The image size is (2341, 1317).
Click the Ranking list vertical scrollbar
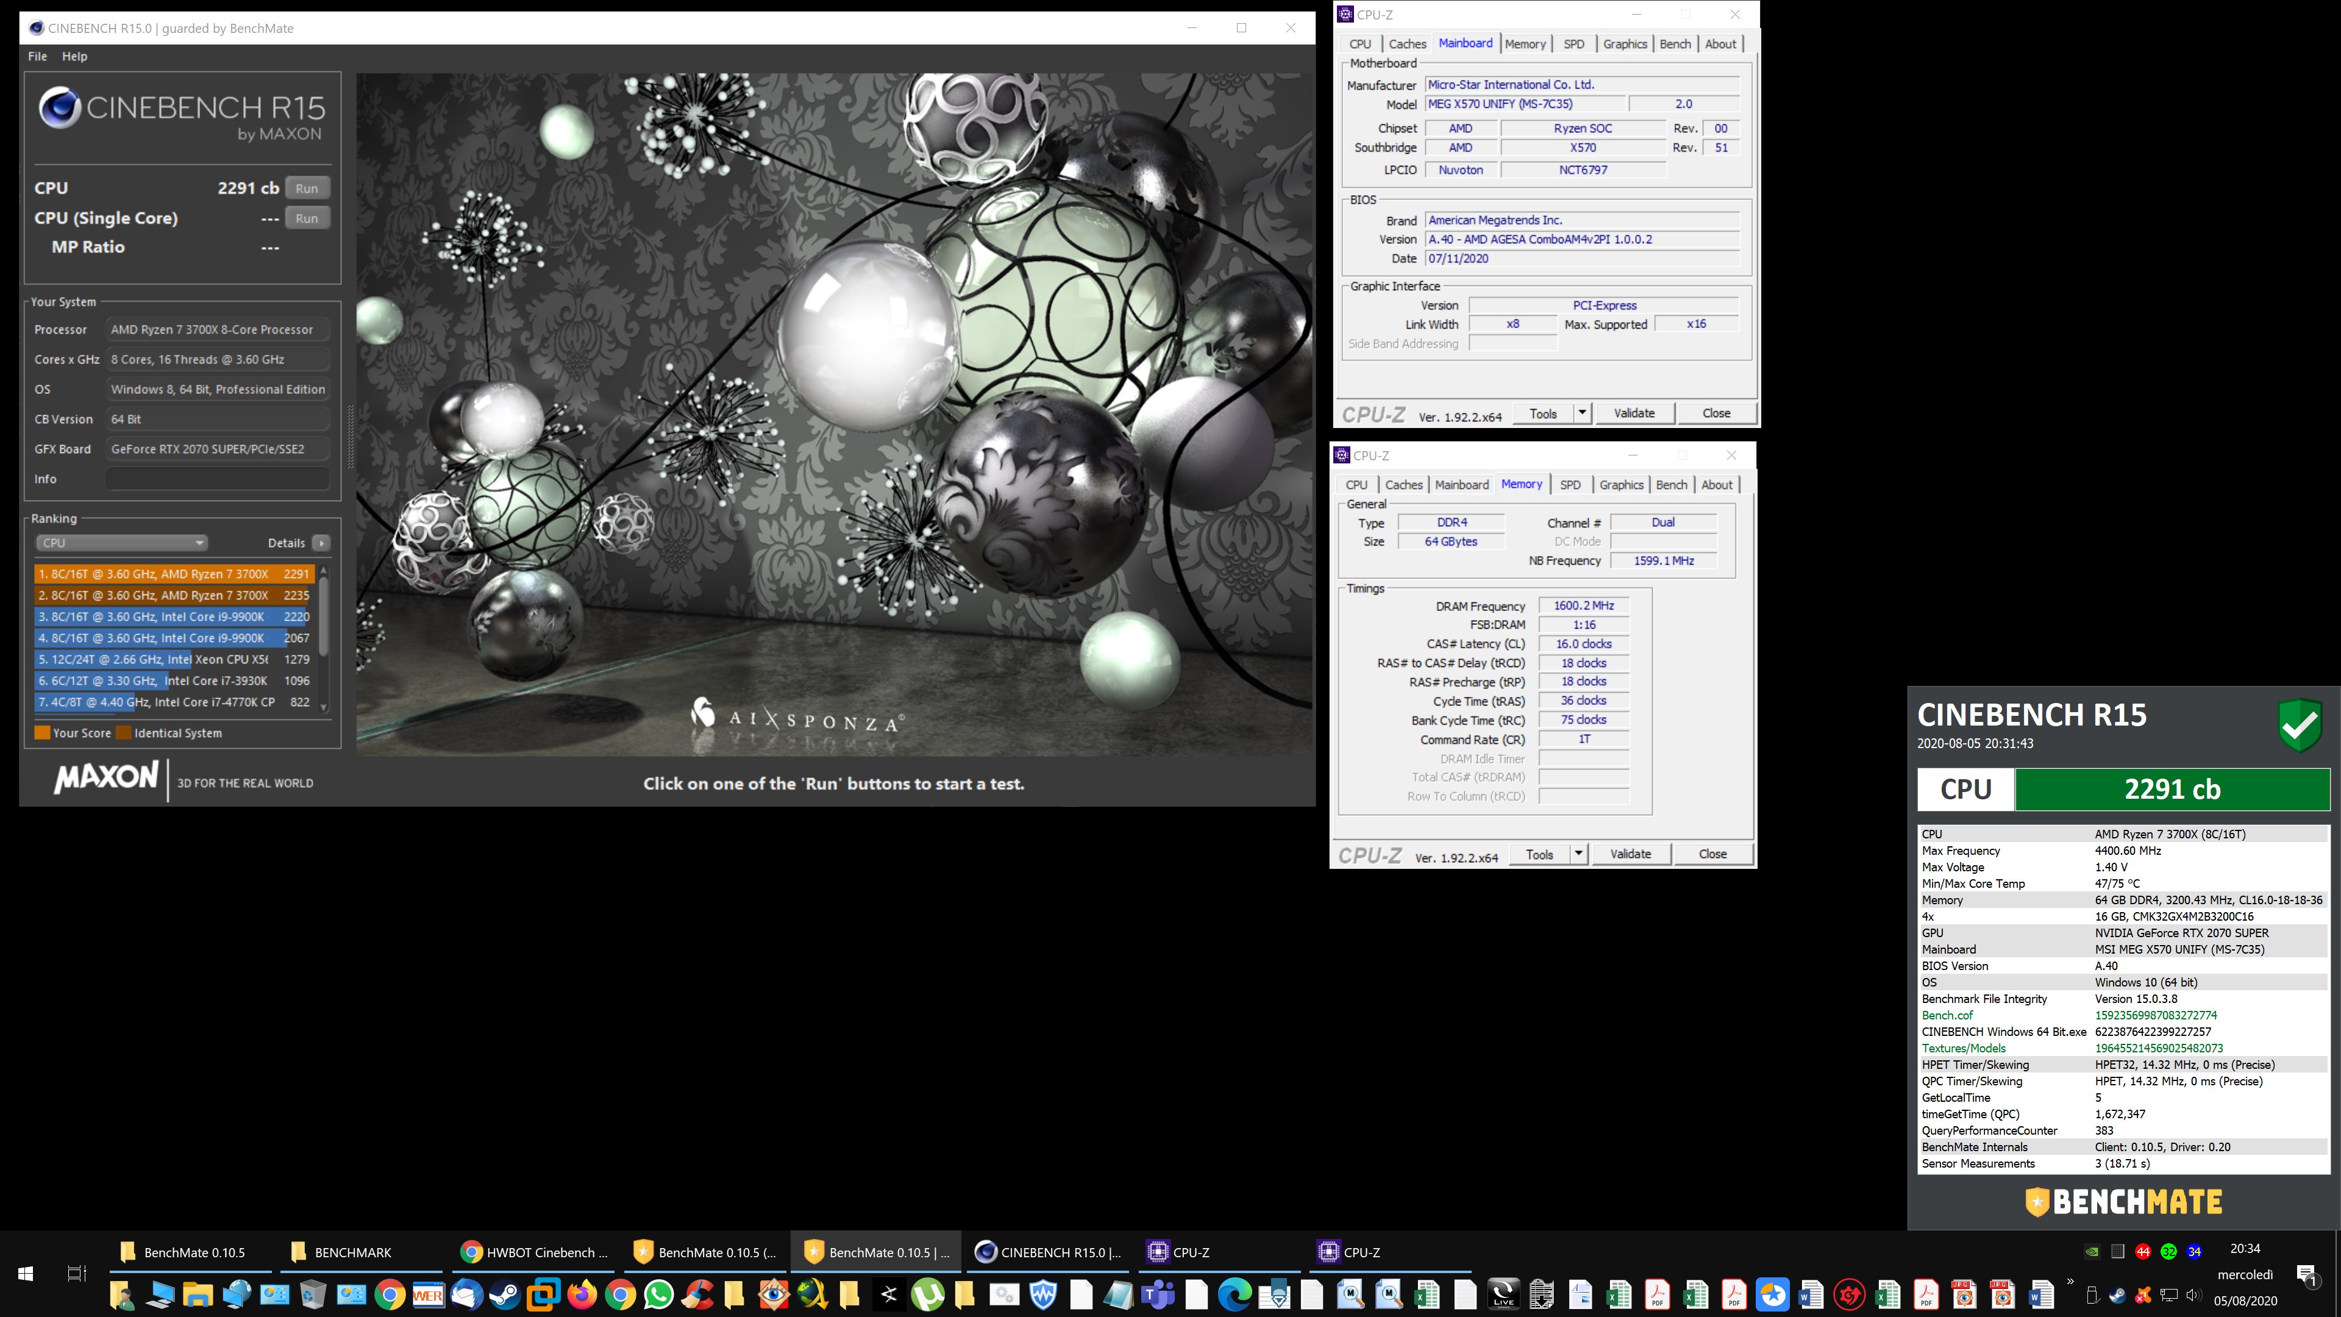(324, 639)
